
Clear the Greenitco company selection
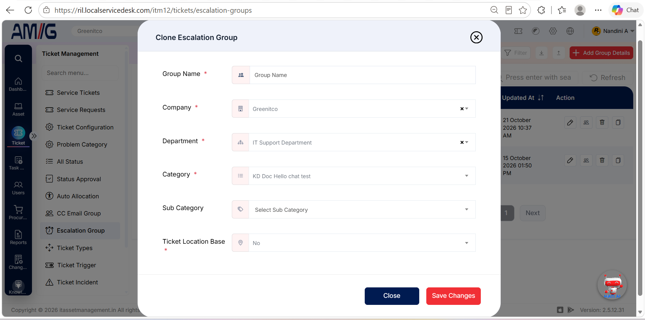pos(462,109)
